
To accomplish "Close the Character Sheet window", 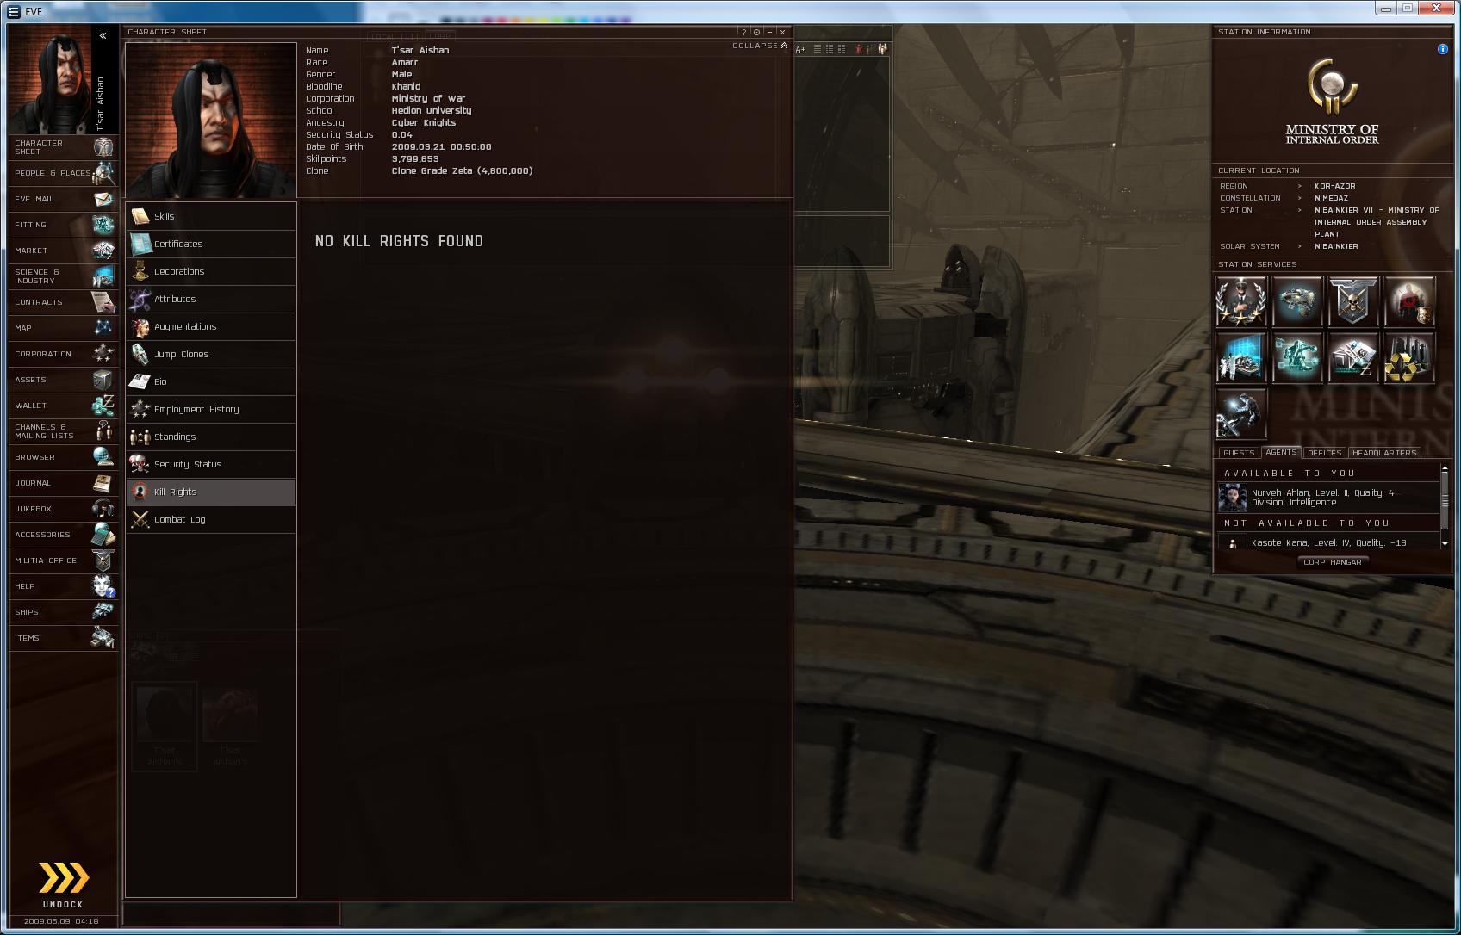I will pos(782,33).
